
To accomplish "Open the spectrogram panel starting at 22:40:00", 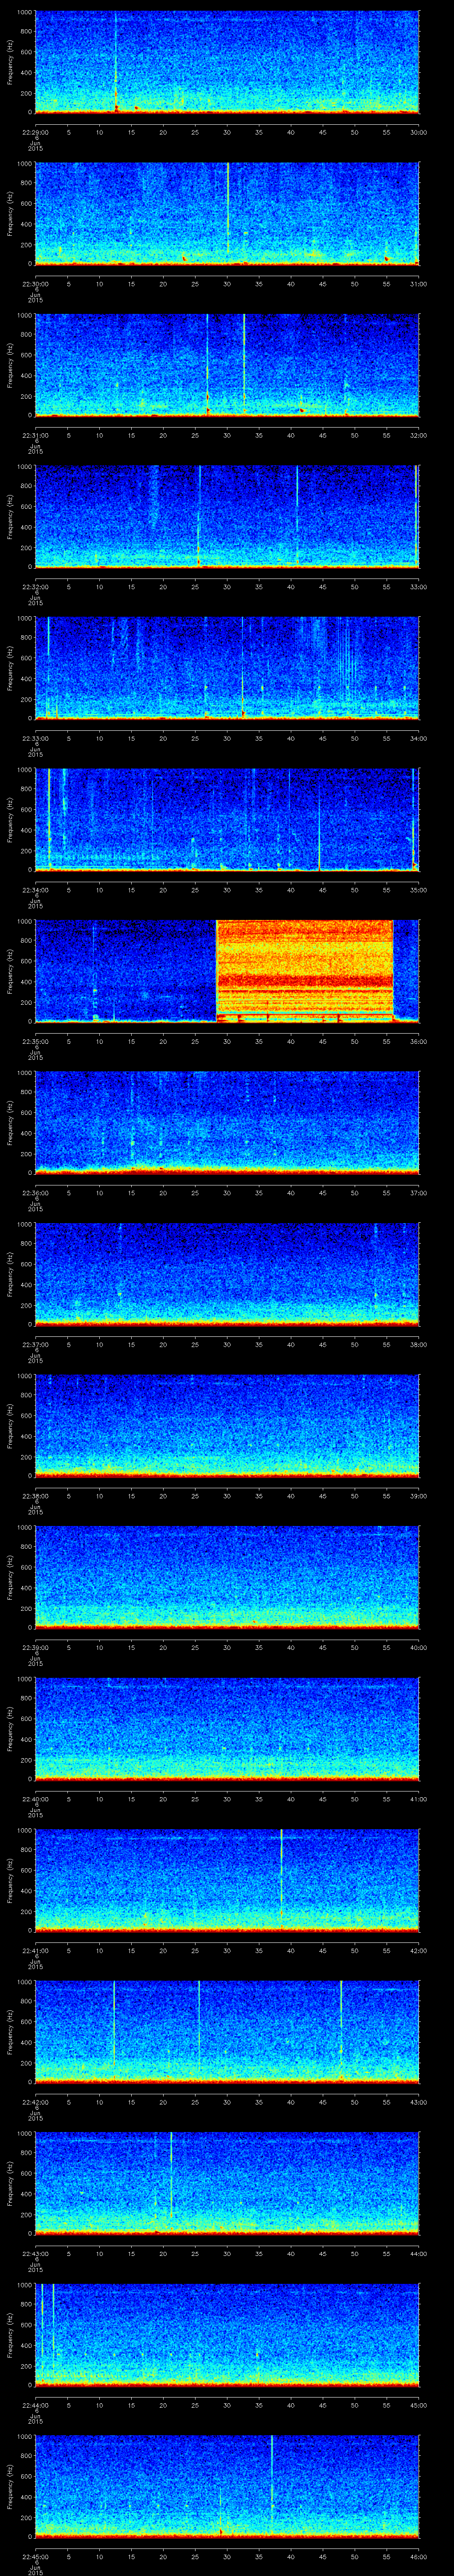I will point(227,1729).
